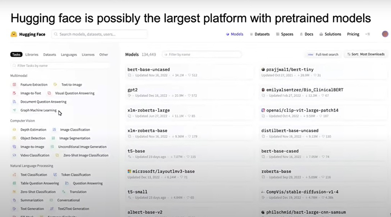This screenshot has height=217, width=391.
Task: Switch to the Languages filter tab
Action: [x=69, y=55]
